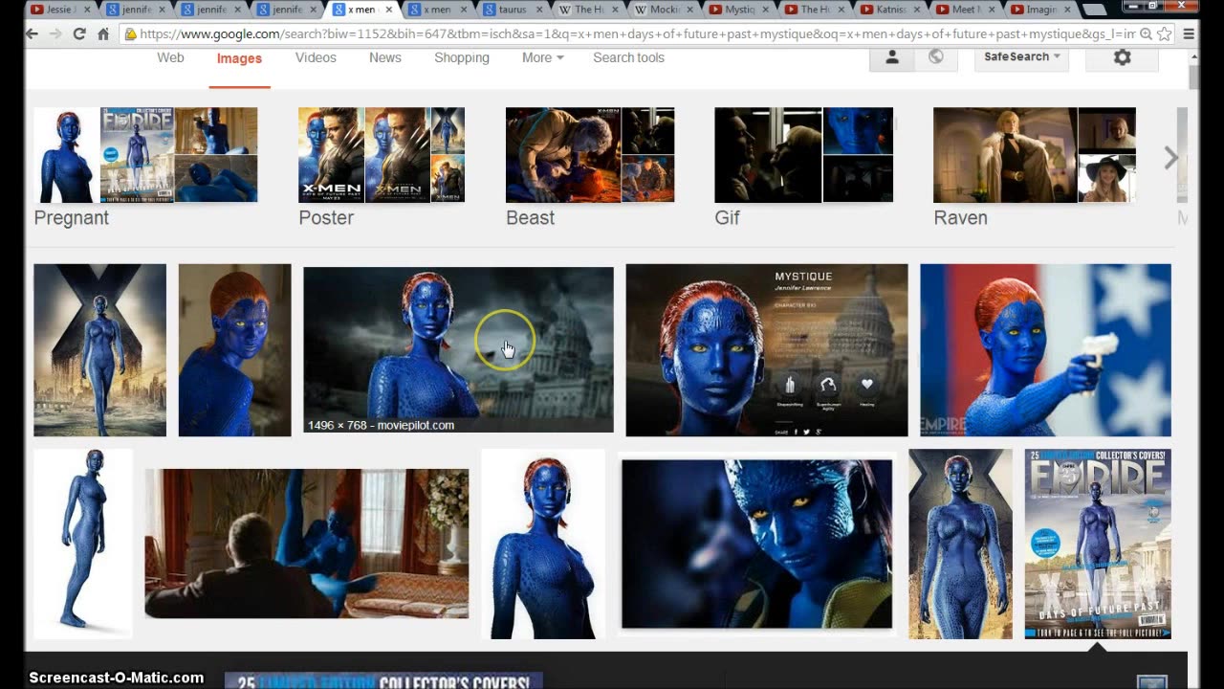Open the full-body Mystique side profile image

(83, 544)
